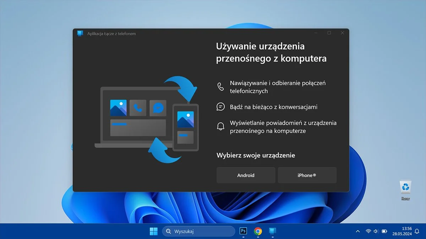This screenshot has height=239, width=426.
Task: Click the Phone Link icon in the title bar
Action: click(80, 34)
